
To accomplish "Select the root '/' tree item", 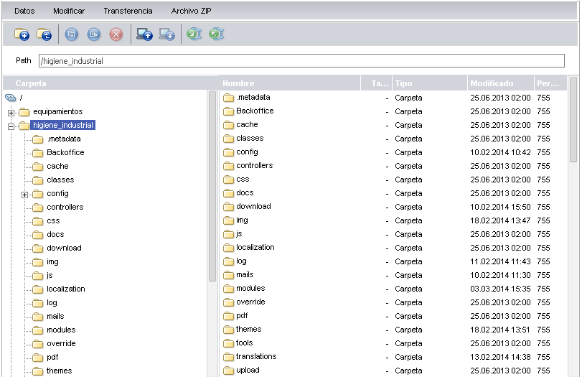I will (x=21, y=98).
